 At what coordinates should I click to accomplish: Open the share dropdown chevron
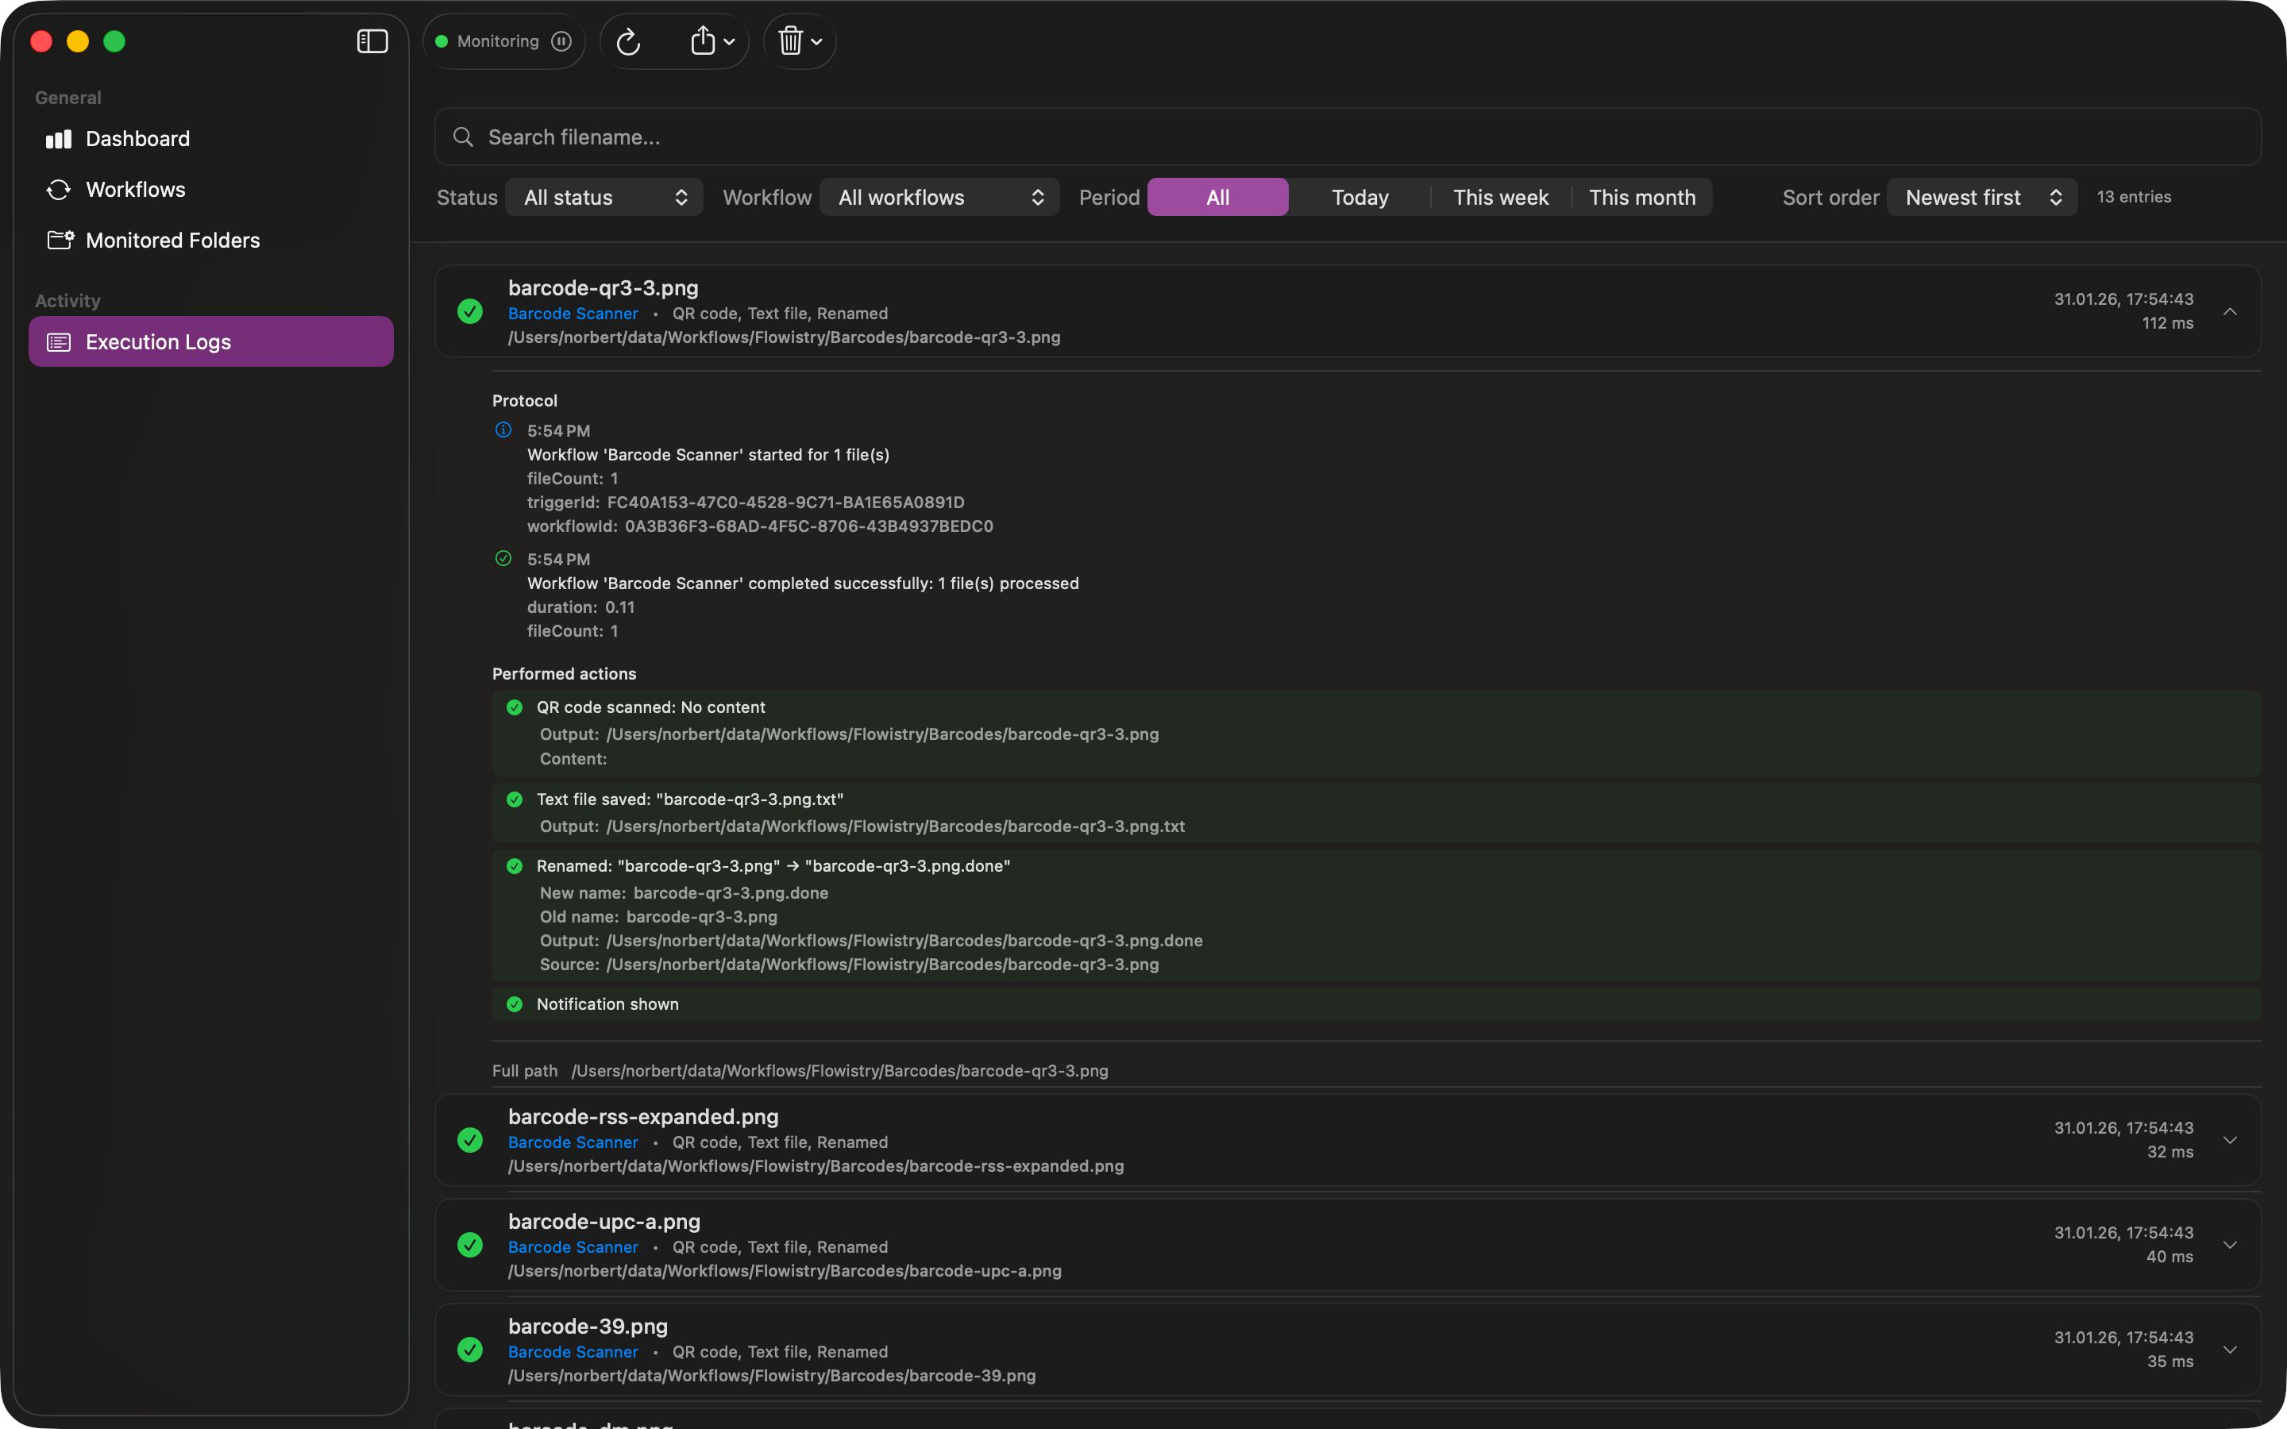pos(729,41)
